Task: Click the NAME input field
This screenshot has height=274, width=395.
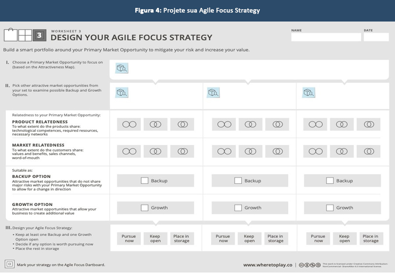Action: tap(326, 37)
